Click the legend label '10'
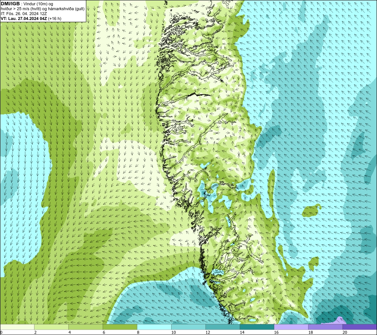This screenshot has width=377, height=335. (x=173, y=332)
